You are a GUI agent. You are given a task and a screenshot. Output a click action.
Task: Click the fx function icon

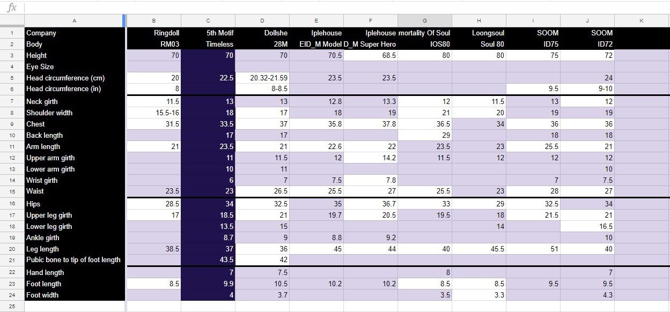pyautogui.click(x=12, y=8)
